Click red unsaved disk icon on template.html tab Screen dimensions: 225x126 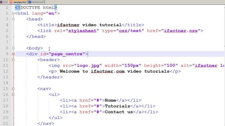[11, 2]
